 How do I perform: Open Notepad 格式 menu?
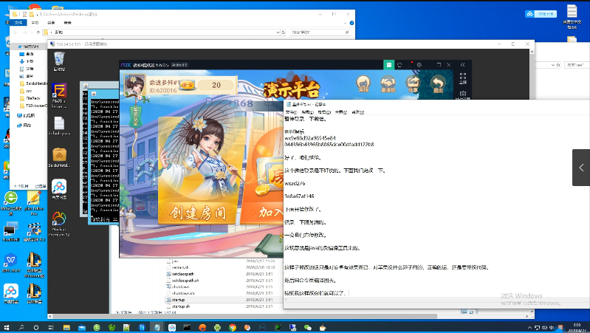point(324,112)
